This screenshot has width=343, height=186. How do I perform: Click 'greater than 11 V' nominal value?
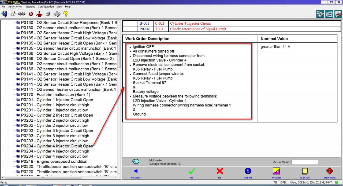pos(275,47)
